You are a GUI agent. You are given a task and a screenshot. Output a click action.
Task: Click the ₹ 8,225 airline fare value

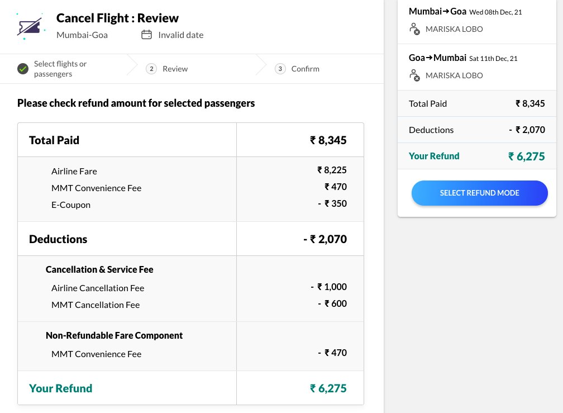click(x=332, y=170)
